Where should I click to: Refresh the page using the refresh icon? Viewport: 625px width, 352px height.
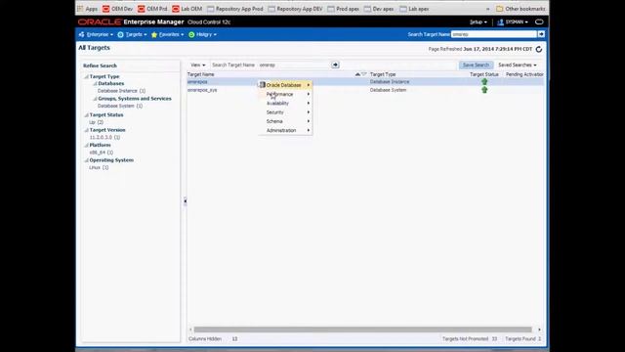coord(539,49)
